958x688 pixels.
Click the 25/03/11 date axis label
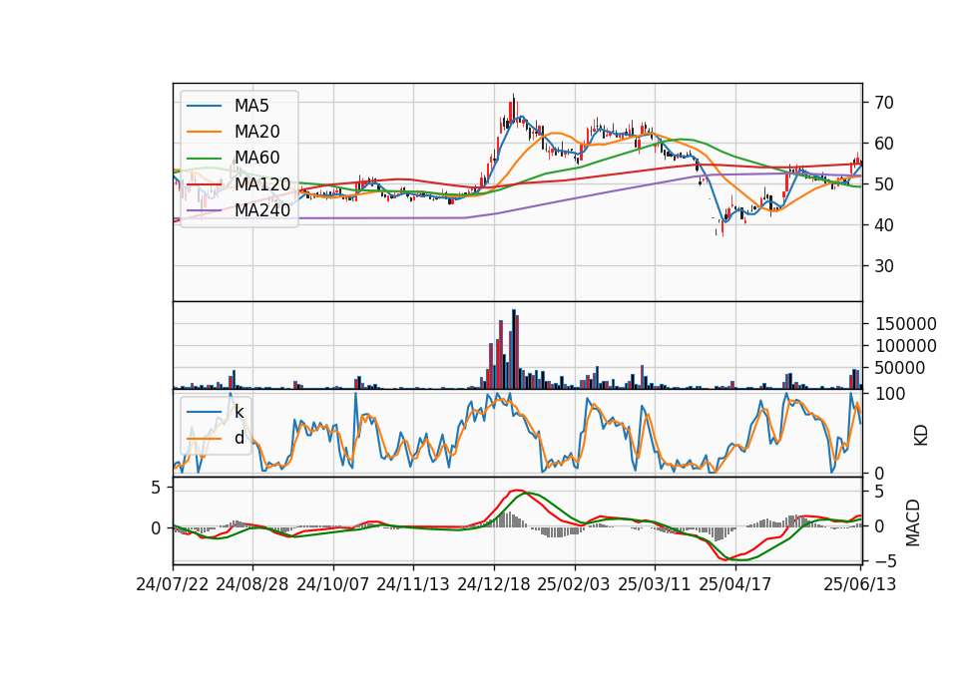tap(655, 585)
